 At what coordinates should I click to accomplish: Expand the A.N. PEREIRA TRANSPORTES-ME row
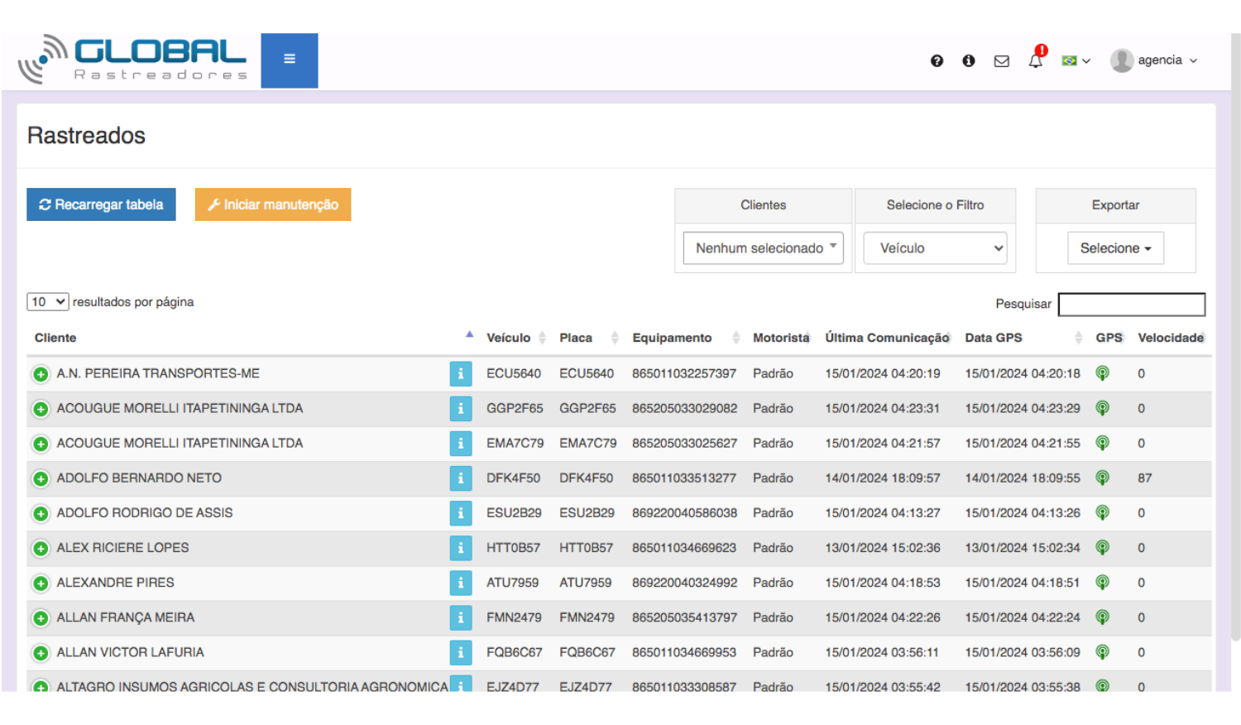point(41,374)
